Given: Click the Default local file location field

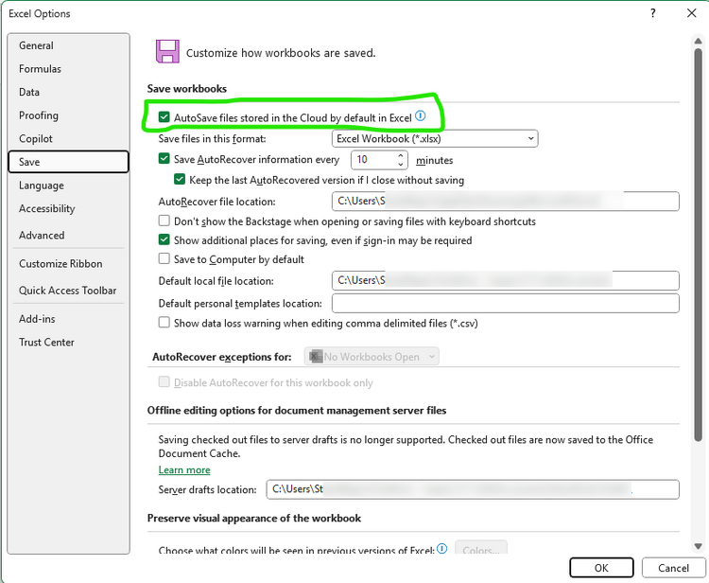Looking at the screenshot, I should tap(505, 281).
